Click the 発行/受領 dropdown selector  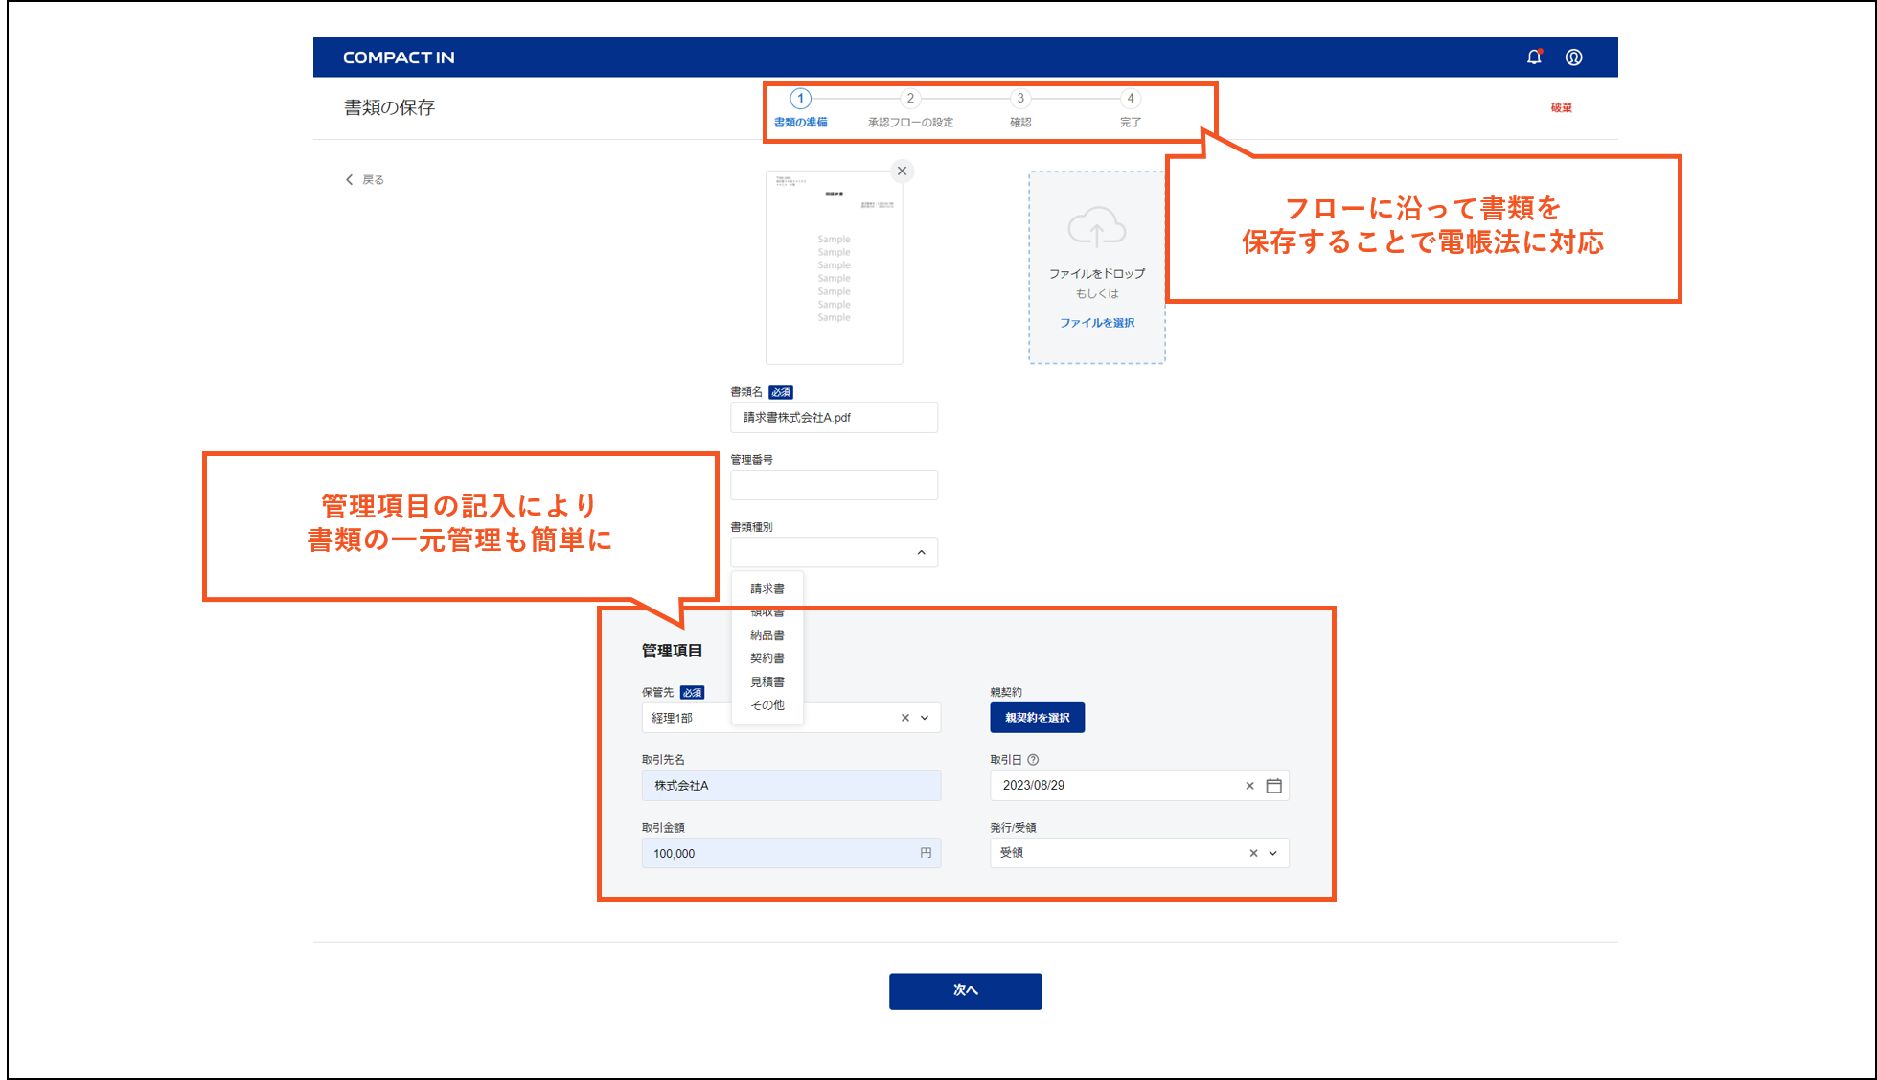coord(1139,852)
